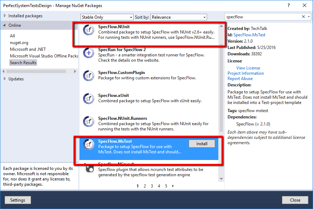Clear the specflow search text
The image size is (313, 209).
click(303, 17)
